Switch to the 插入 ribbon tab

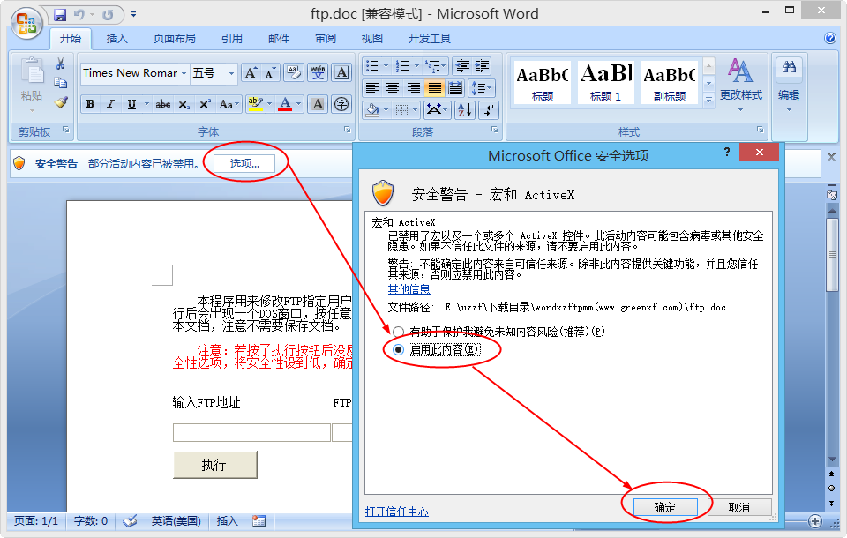pos(116,39)
